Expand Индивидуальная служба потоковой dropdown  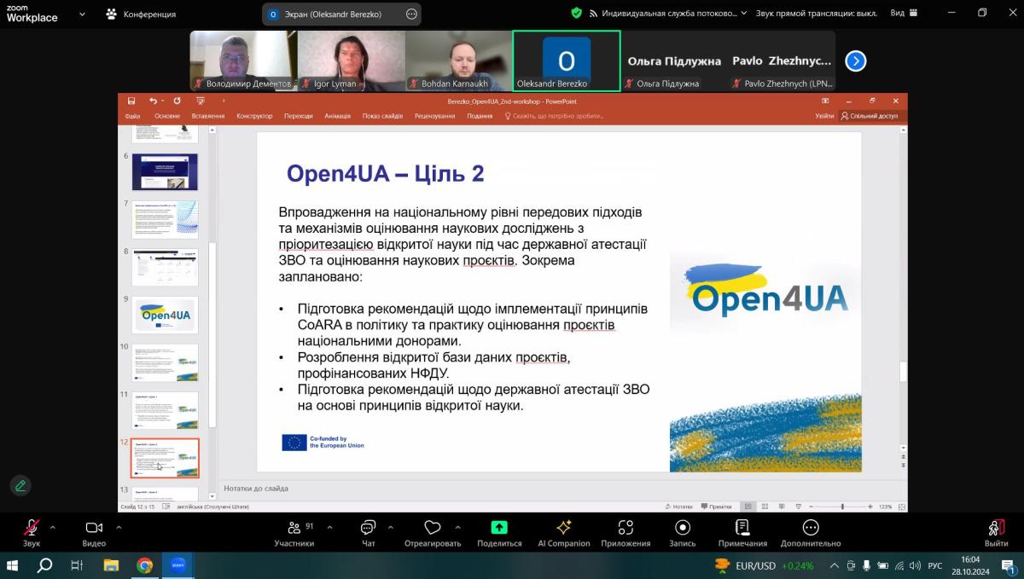pos(743,14)
